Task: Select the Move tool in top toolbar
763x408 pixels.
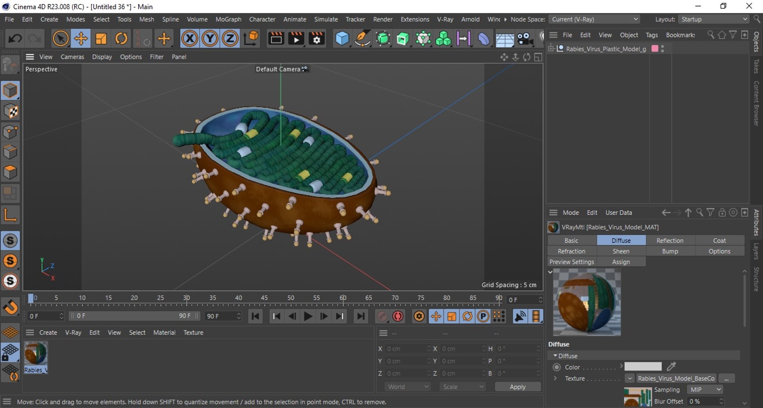Action: [81, 39]
